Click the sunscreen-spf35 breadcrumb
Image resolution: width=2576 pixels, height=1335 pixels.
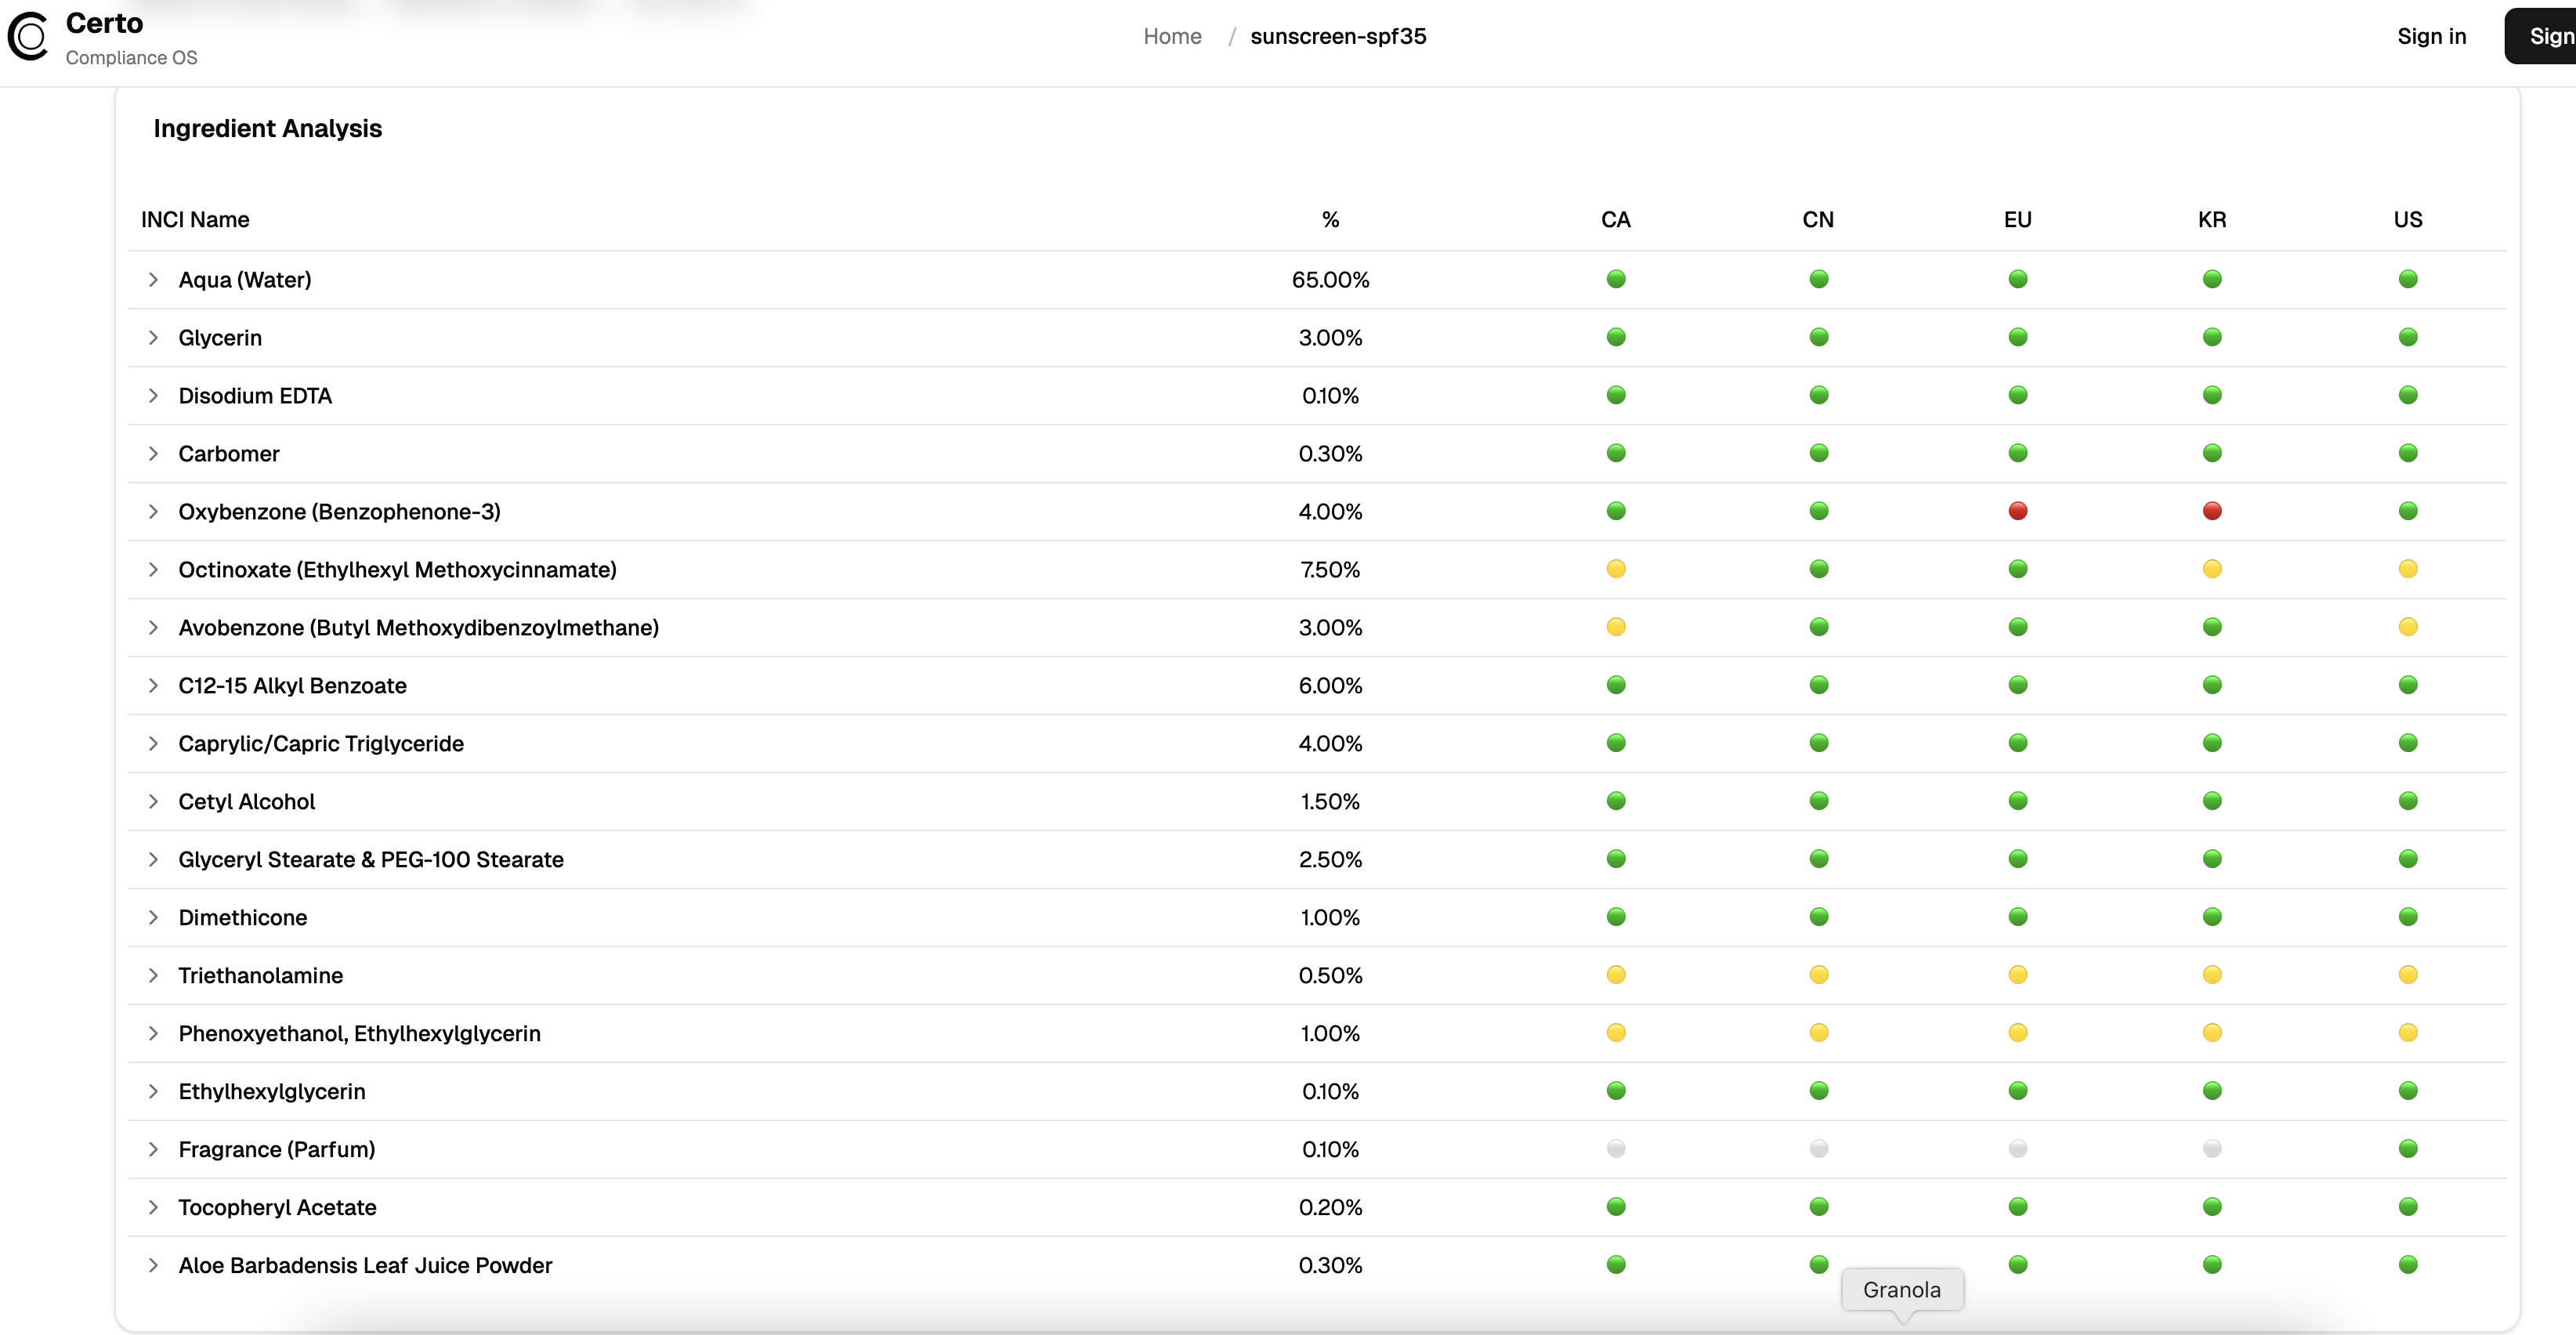(1338, 36)
